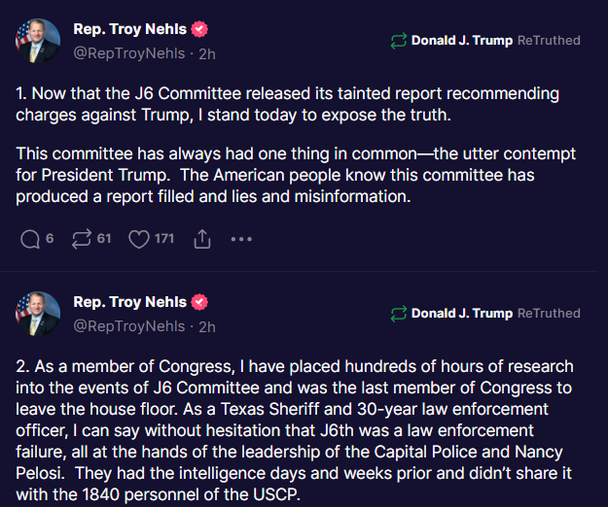Click @RepTroyNehls handle on second post

coord(130,327)
